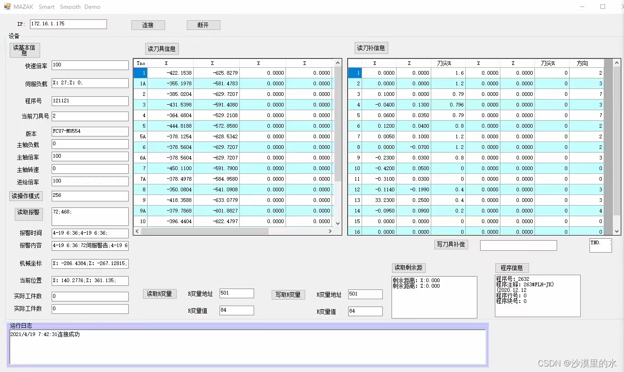The image size is (624, 372).
Task: Click the 读取剩余距 button
Action: click(x=409, y=268)
